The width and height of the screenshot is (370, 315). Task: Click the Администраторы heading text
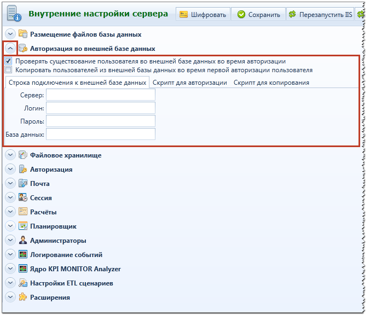58,241
